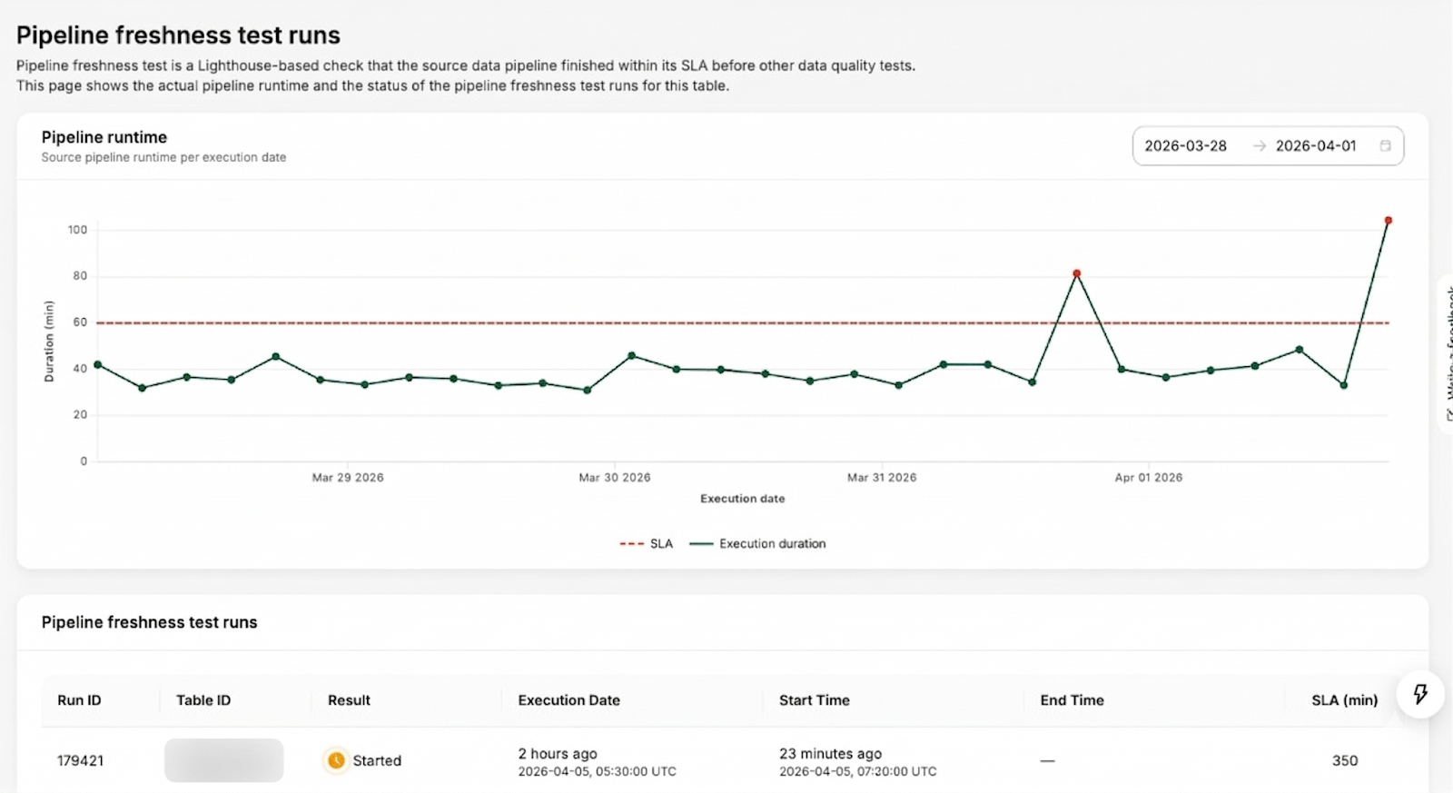
Task: Click the orange Started status clock icon
Action: 336,760
